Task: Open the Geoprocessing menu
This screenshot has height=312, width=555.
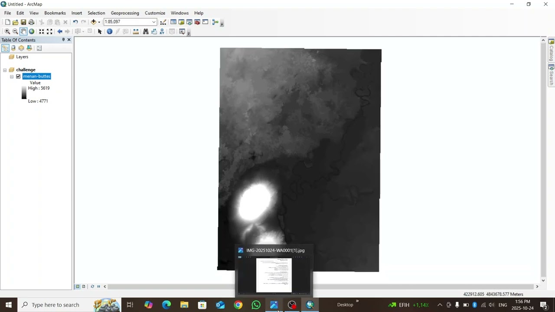Action: (x=125, y=13)
